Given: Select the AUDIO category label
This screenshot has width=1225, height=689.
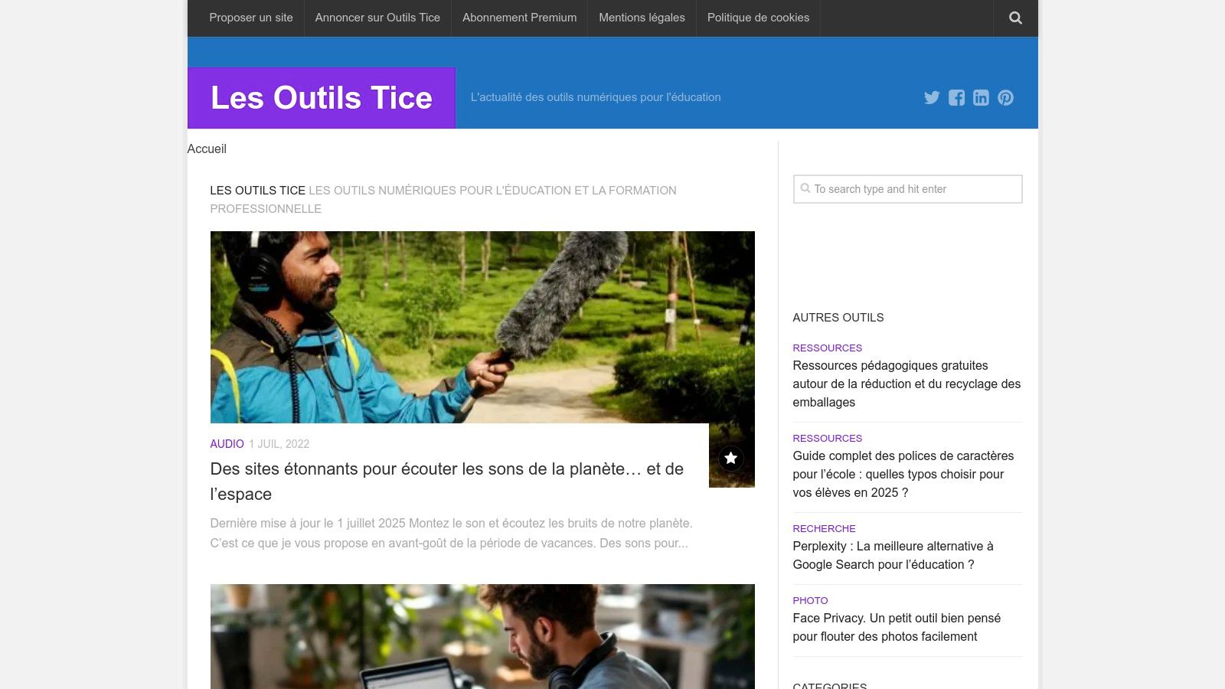Looking at the screenshot, I should 227,444.
